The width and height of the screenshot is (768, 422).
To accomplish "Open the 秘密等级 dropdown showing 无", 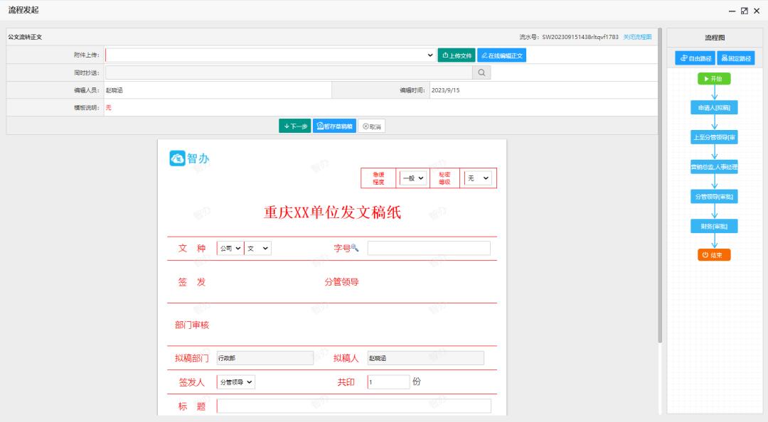I will point(479,178).
